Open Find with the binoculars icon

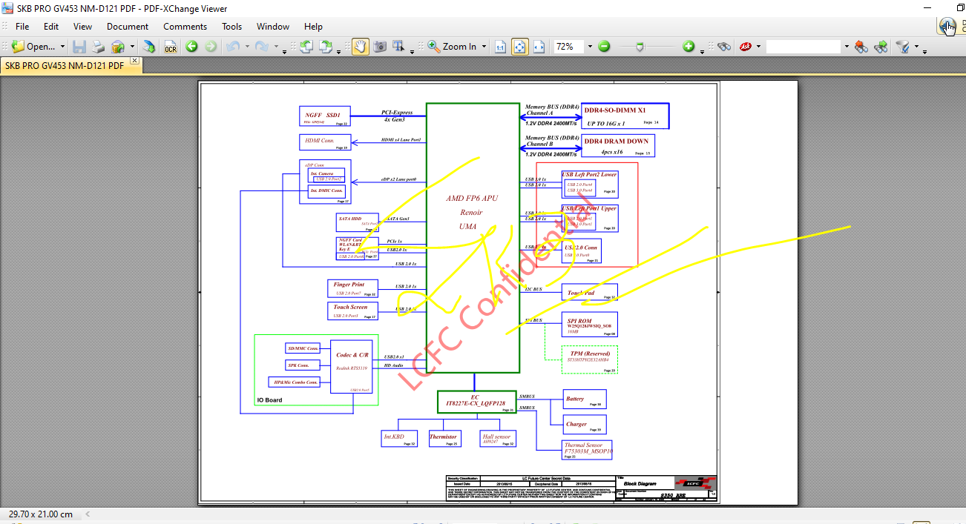click(724, 46)
